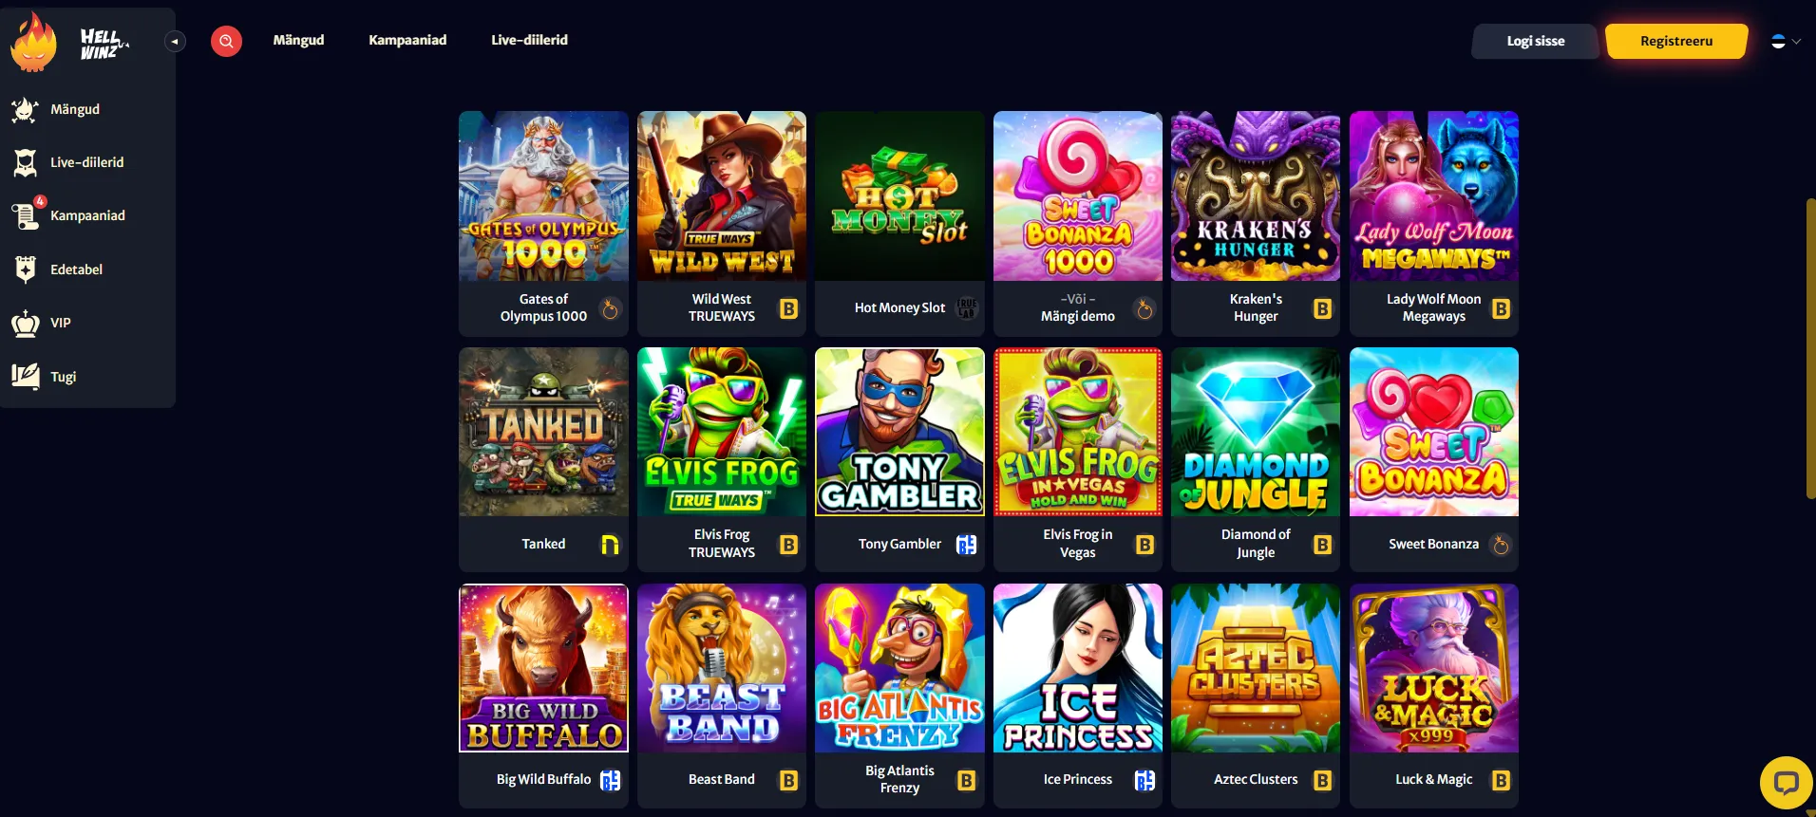Select Mängud in the sidebar

(75, 109)
